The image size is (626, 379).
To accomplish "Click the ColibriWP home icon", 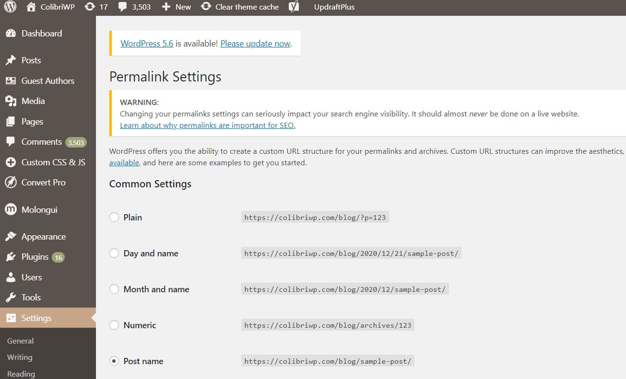I will pyautogui.click(x=31, y=7).
